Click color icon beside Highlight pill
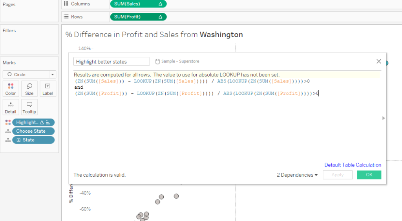 pyautogui.click(x=8, y=122)
